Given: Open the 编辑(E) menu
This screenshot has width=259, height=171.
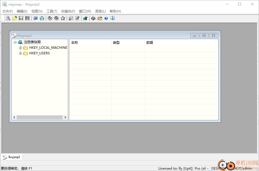Looking at the screenshot, I should pos(22,11).
